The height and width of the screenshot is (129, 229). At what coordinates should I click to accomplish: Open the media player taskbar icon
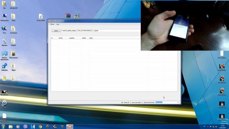tap(18, 126)
